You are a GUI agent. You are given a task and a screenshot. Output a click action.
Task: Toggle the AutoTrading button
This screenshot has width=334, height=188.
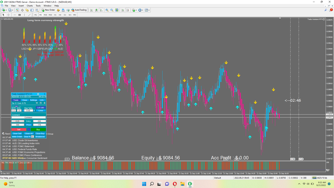point(78,10)
